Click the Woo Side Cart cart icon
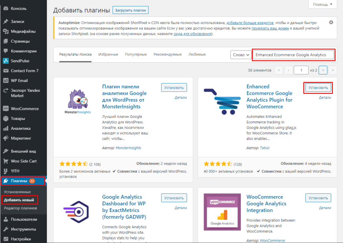This screenshot has width=343, height=243. point(6,161)
